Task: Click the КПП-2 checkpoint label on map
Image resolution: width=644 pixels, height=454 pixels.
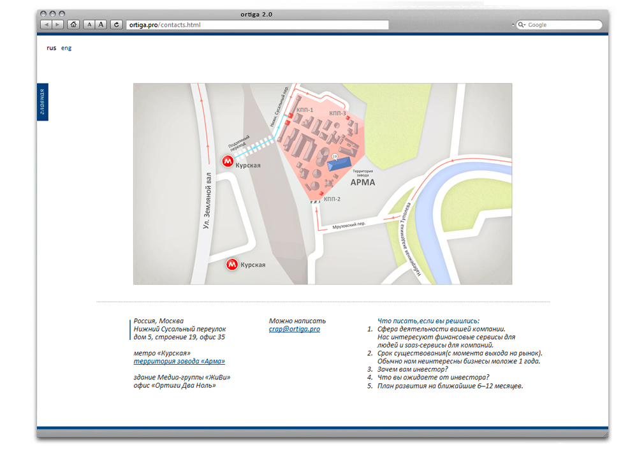Action: 332,199
